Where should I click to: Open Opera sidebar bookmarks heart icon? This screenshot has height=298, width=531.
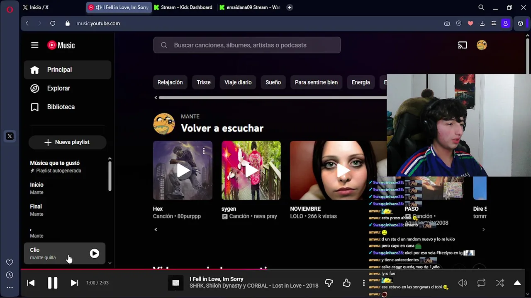[x=10, y=262]
